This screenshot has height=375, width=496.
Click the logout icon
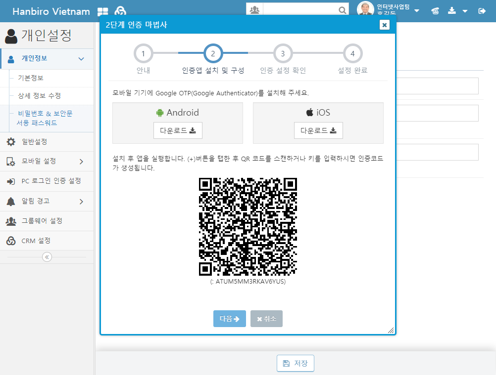point(482,11)
